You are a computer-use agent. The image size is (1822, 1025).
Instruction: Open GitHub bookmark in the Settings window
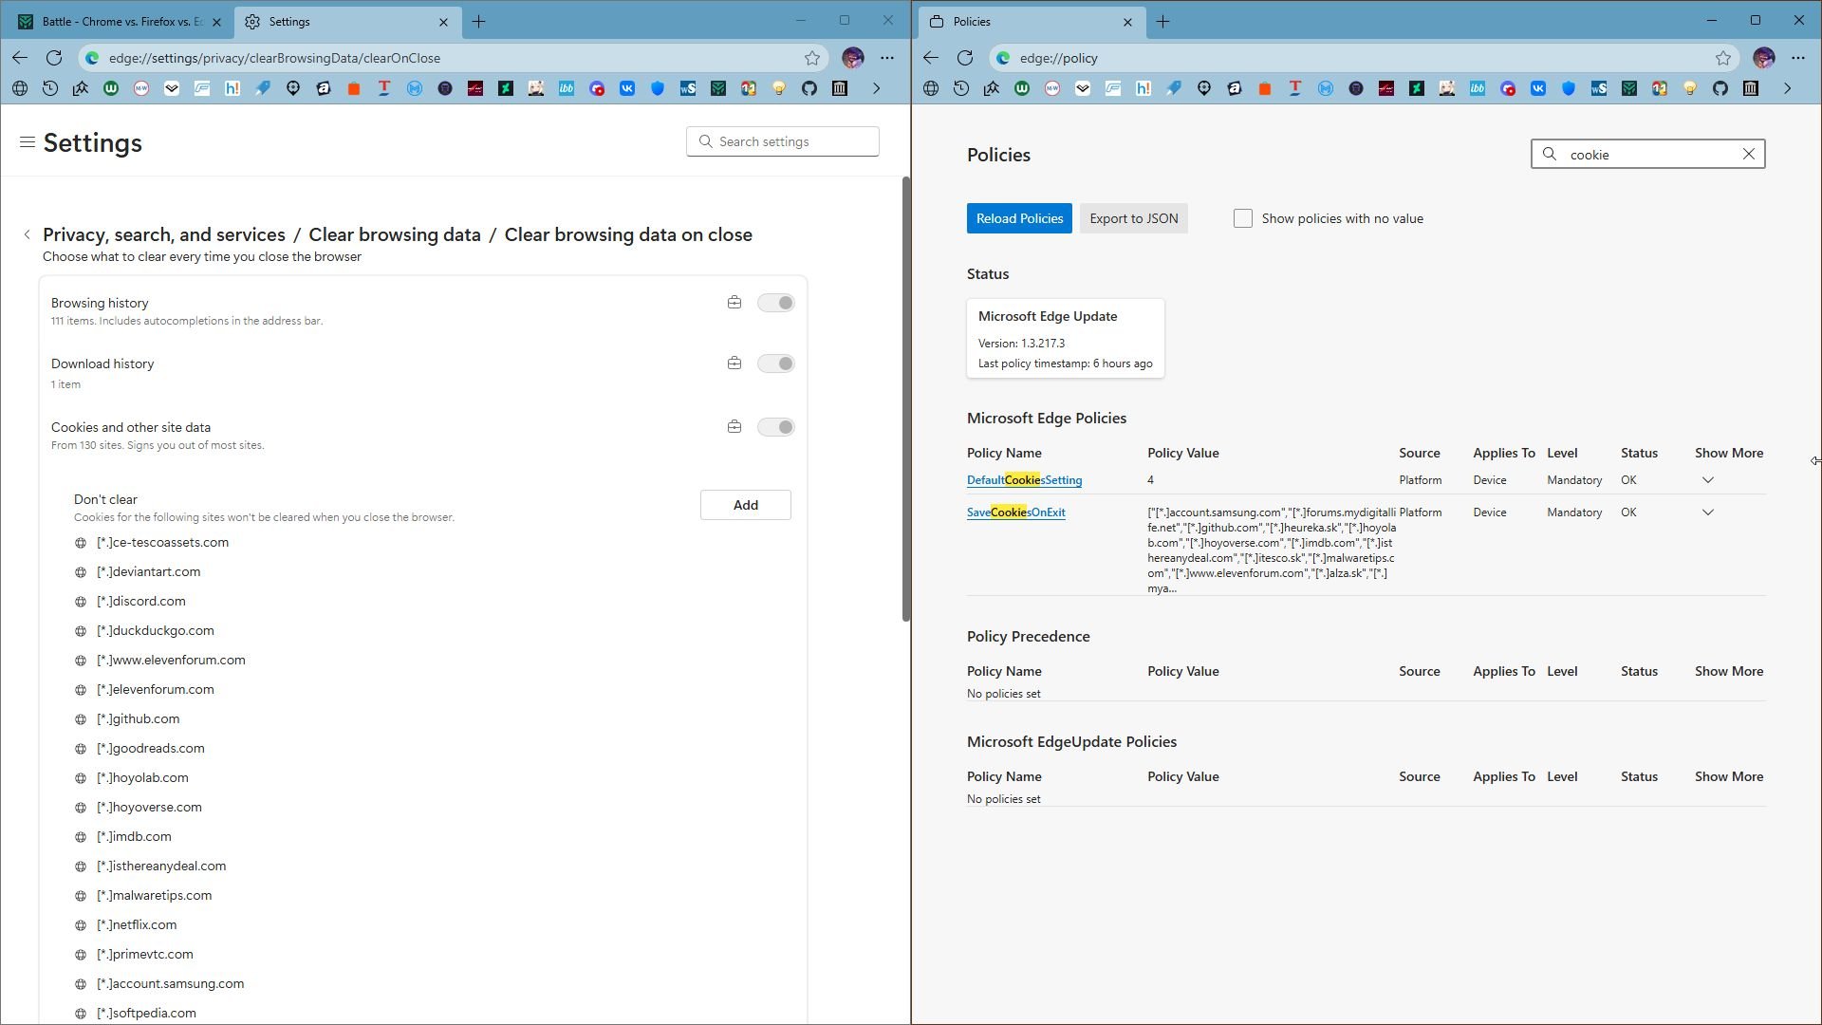[x=809, y=88]
